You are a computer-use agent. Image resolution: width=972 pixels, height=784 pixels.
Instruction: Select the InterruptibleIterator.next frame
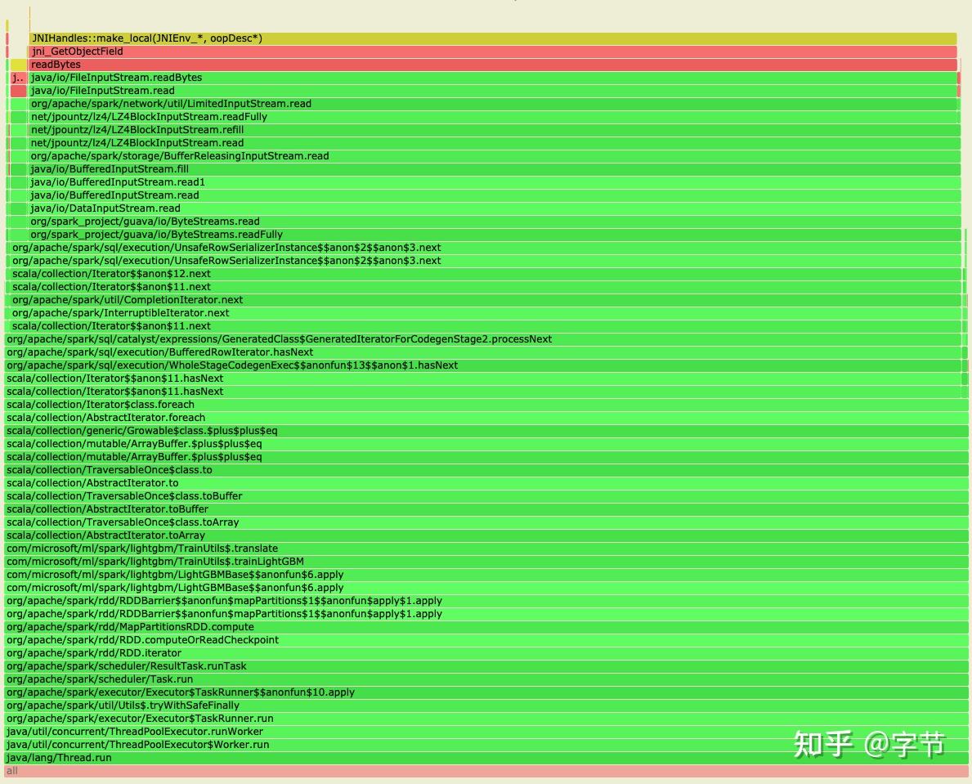[x=486, y=313]
